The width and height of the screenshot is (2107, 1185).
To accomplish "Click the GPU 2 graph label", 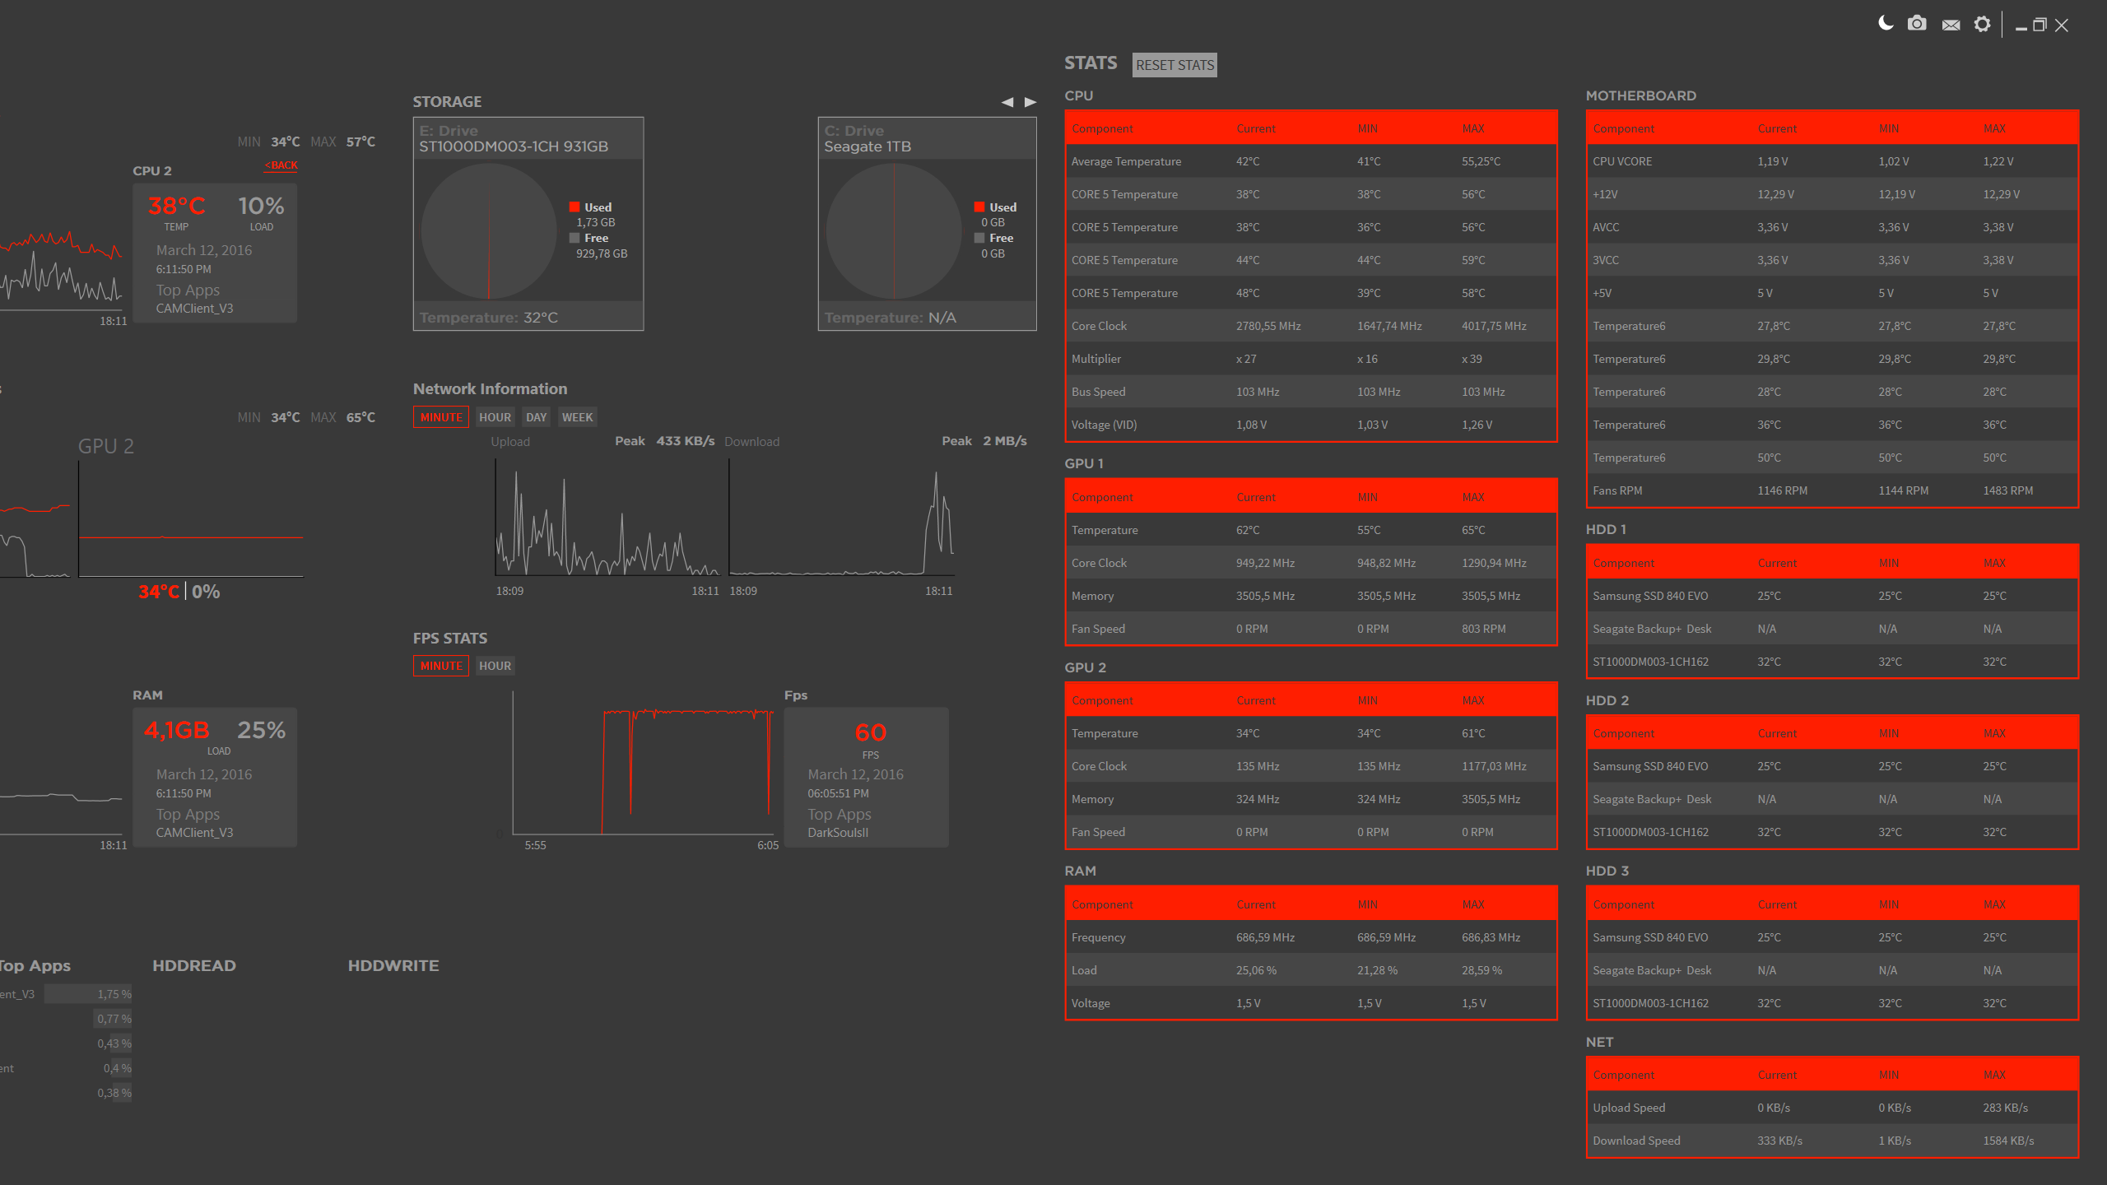I will click(105, 446).
